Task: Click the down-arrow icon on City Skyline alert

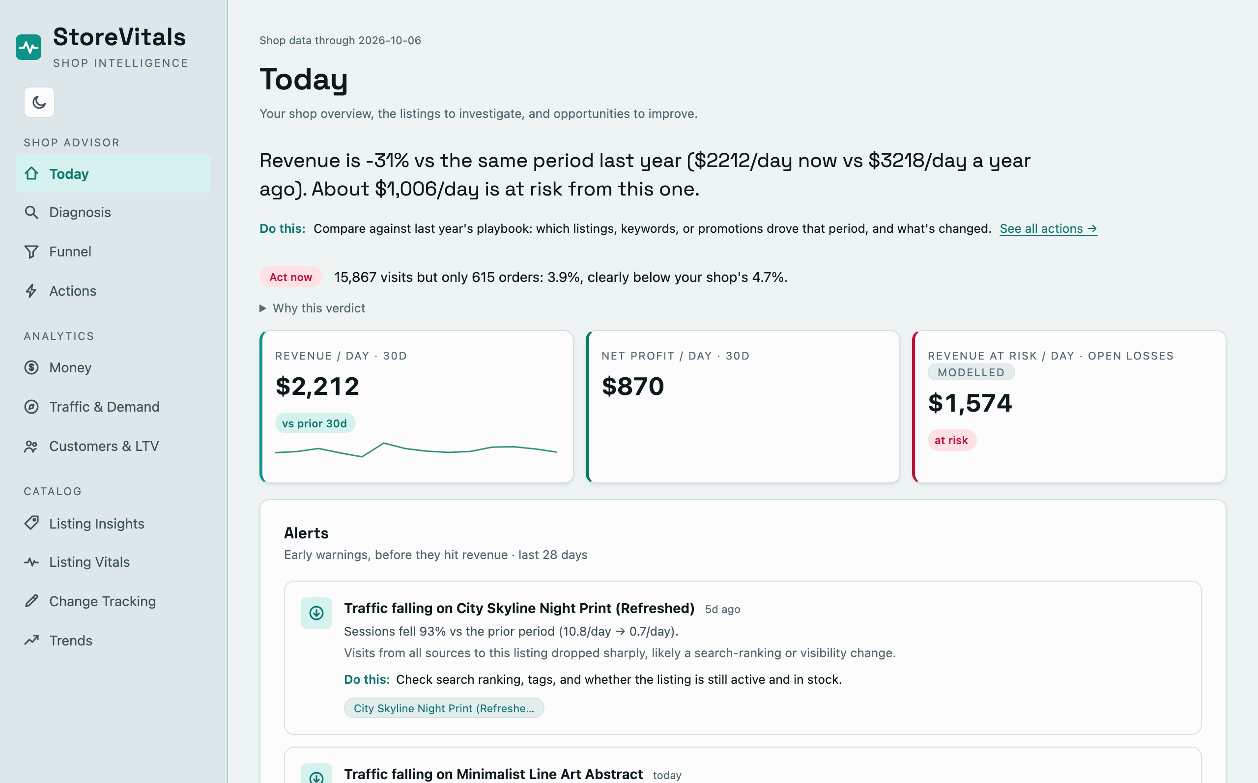Action: click(x=316, y=613)
